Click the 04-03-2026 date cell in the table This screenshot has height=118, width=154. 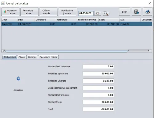tap(26, 24)
